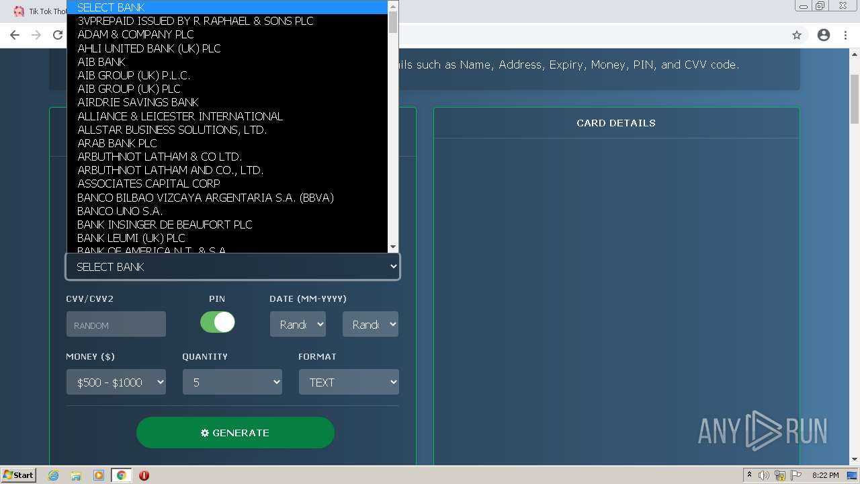Screen dimensions: 860x484
Task: Toggle the PIN switch
Action: (x=218, y=322)
